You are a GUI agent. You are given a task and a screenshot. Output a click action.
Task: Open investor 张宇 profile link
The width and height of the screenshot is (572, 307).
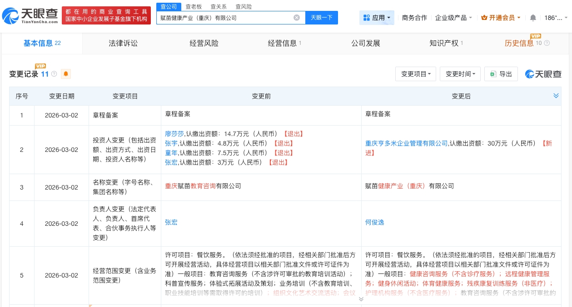click(171, 143)
